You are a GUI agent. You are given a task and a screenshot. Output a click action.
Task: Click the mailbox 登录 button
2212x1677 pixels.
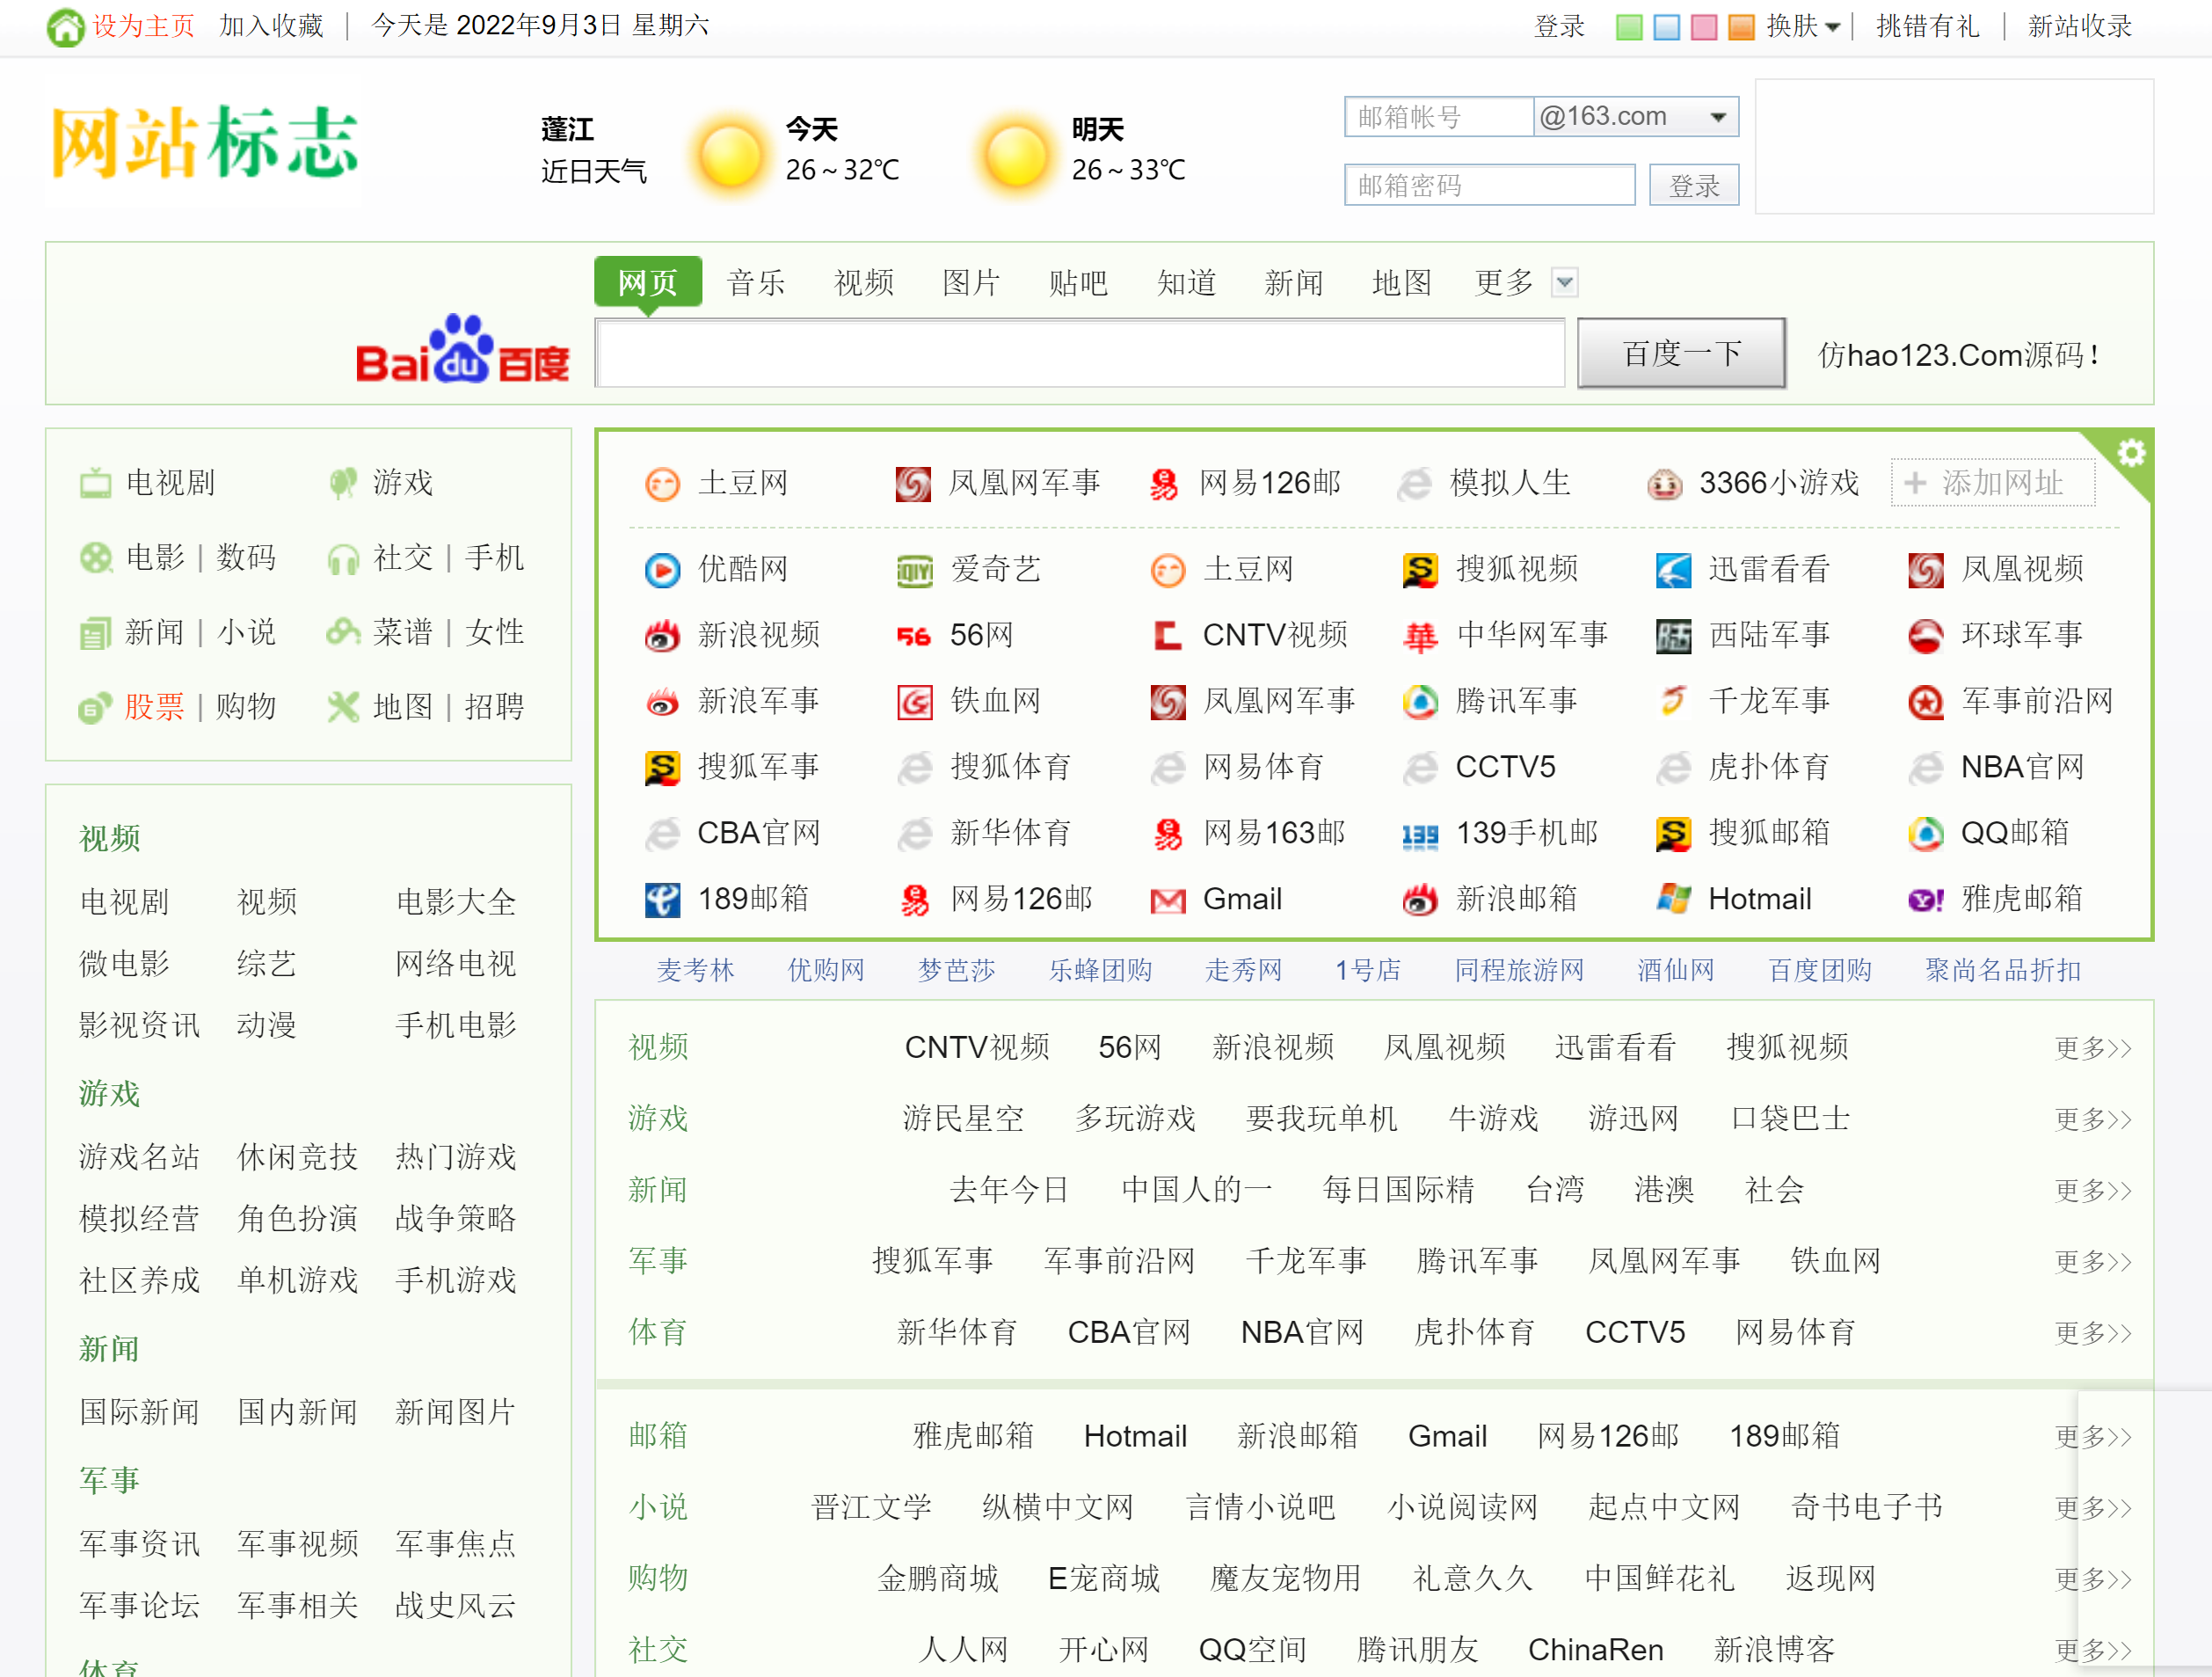click(x=1694, y=185)
